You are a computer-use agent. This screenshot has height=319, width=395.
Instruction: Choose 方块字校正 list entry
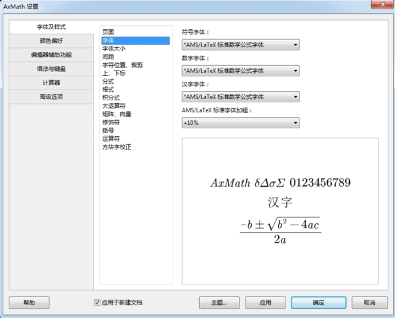[135, 147]
